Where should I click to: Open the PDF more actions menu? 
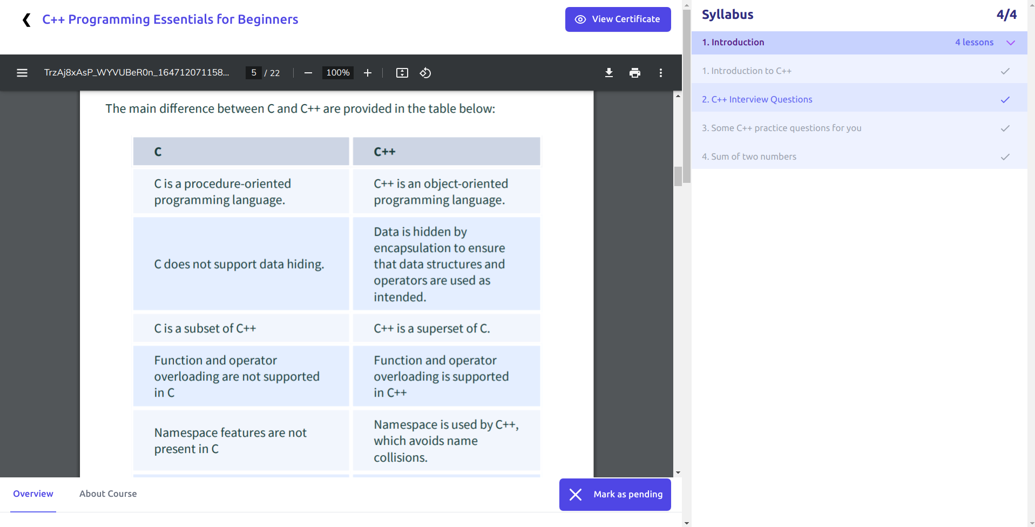(x=661, y=73)
